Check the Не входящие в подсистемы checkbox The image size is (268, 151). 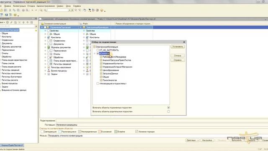tap(98, 83)
